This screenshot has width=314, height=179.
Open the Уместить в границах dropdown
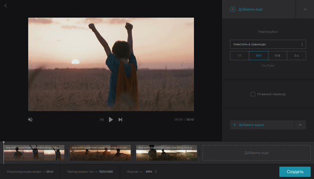click(x=268, y=44)
